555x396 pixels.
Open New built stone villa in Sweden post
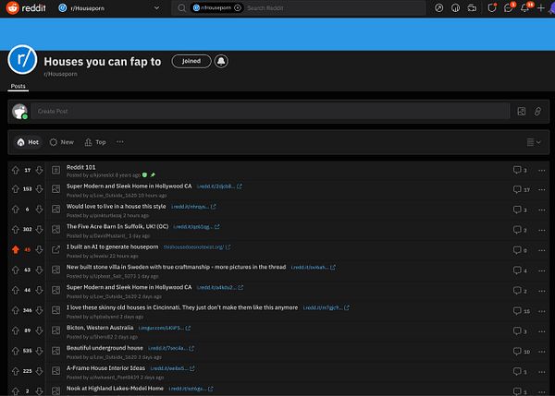point(176,267)
